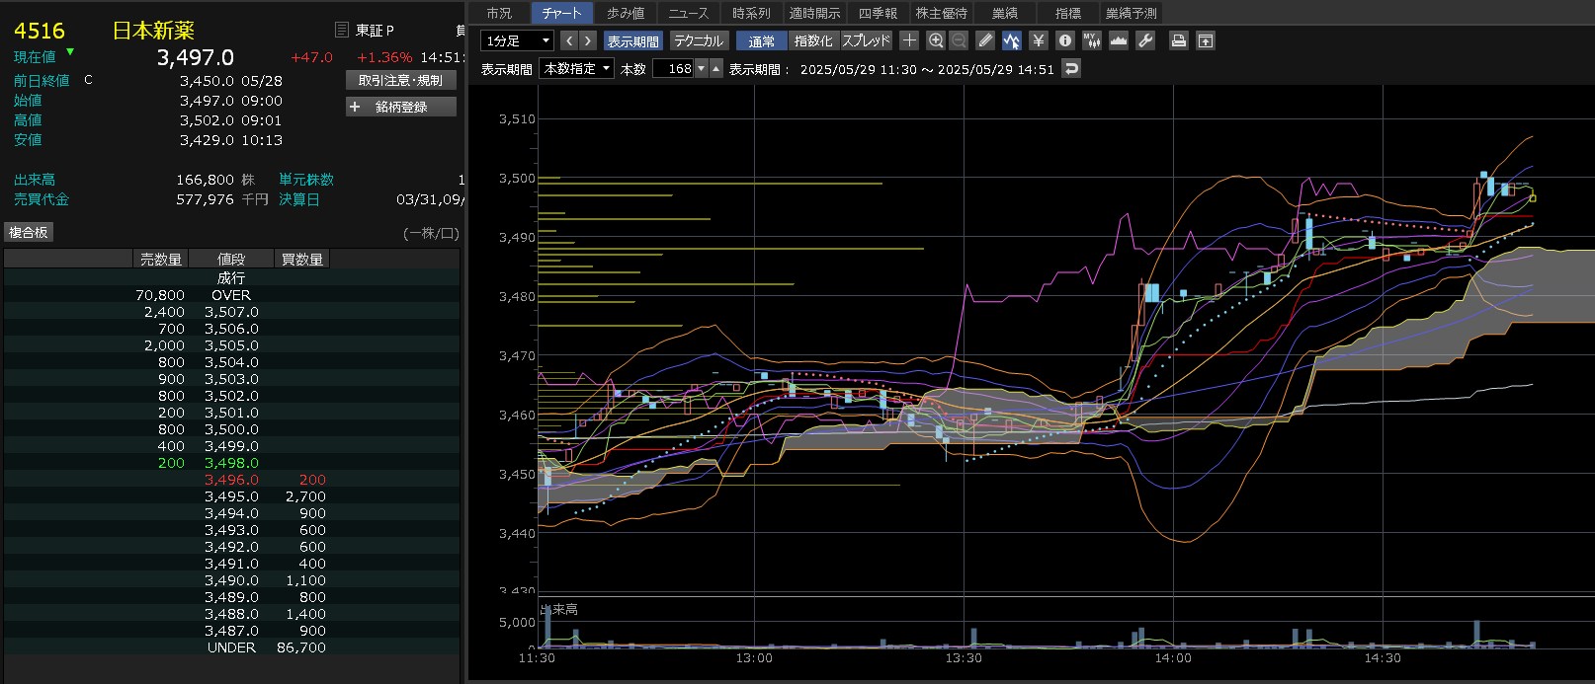Open the 指標 tab
This screenshot has height=684, width=1595.
pyautogui.click(x=1067, y=13)
